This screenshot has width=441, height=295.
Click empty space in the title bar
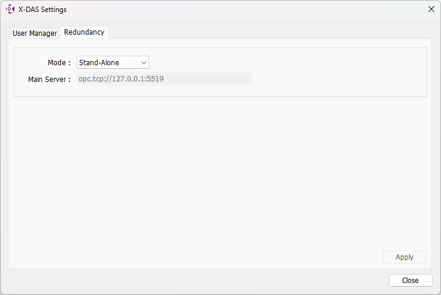click(x=240, y=9)
